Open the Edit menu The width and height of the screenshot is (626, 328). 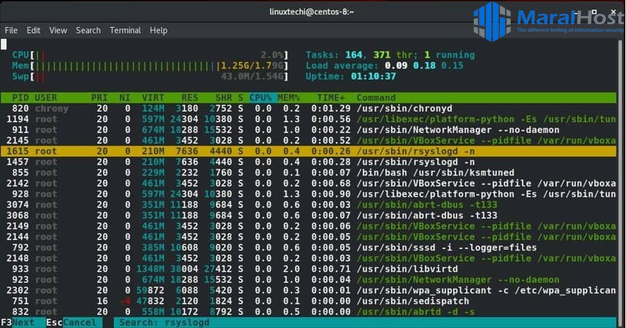[33, 31]
